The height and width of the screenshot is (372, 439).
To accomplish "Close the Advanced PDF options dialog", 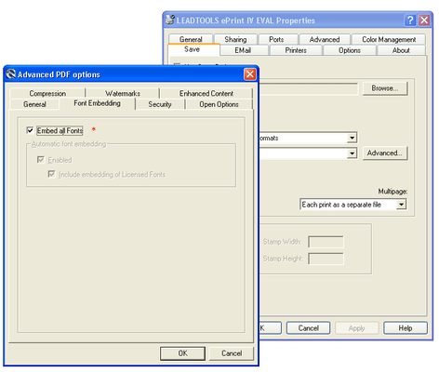I will click(250, 74).
